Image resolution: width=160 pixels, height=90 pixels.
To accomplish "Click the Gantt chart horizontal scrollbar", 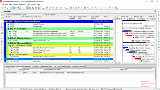I will (135, 63).
